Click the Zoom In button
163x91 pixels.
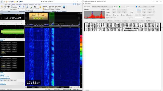[x=110, y=21]
